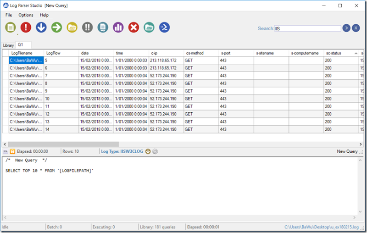Select the GET cell in LogRow 9

pyautogui.click(x=201, y=91)
